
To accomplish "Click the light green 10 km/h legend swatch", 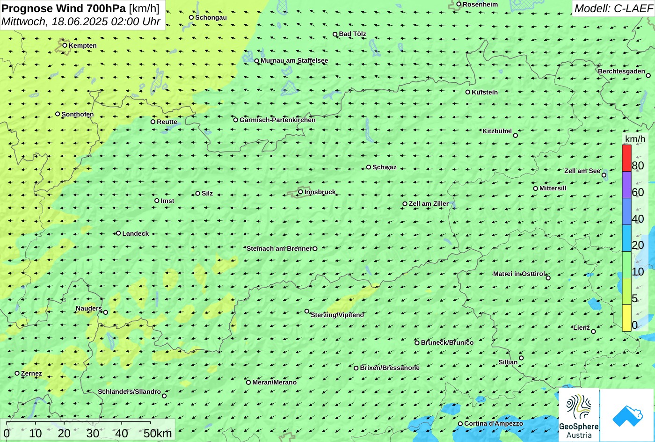I will pos(626,265).
